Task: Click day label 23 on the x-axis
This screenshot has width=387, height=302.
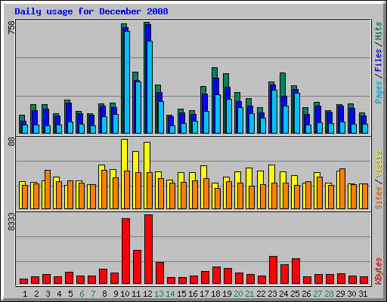Action: coord(272,294)
